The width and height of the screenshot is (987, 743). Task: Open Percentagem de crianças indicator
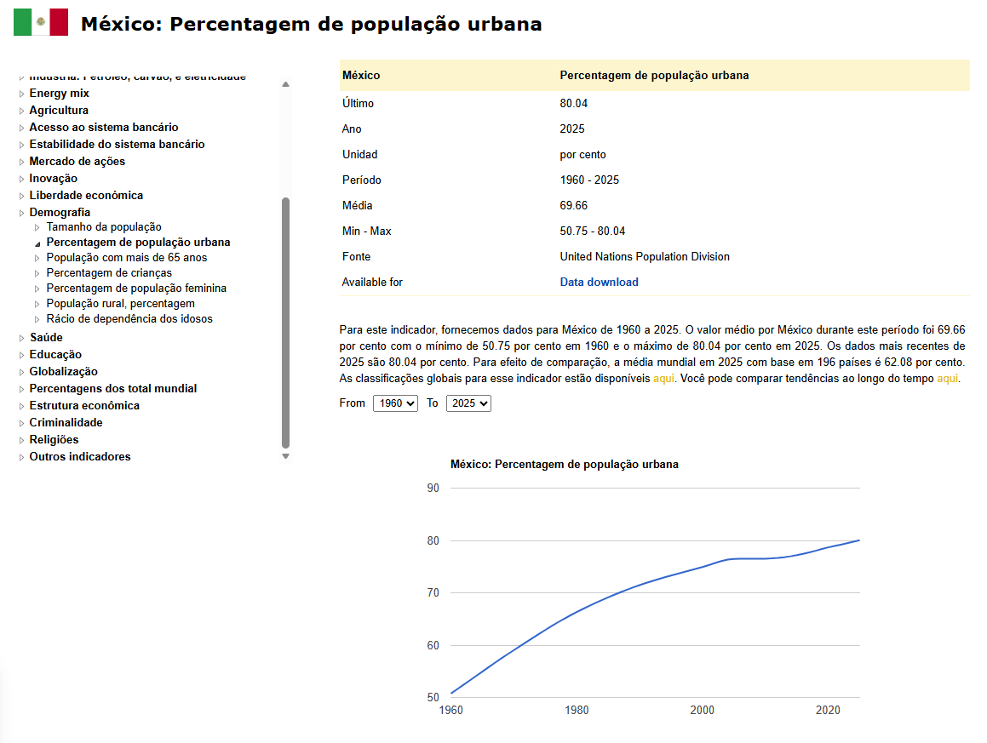pyautogui.click(x=109, y=273)
